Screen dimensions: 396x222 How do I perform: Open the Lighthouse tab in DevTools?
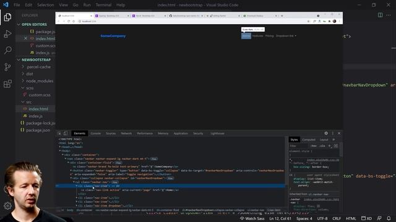point(217,133)
